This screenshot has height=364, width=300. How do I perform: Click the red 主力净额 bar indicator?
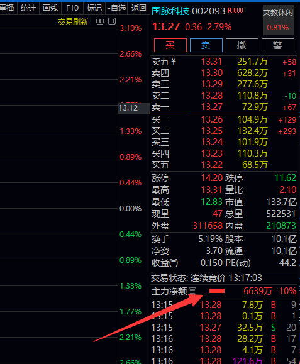coord(217,291)
